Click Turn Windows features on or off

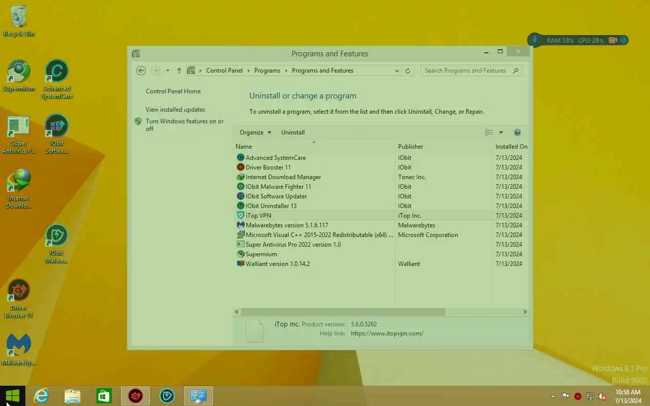[x=184, y=125]
